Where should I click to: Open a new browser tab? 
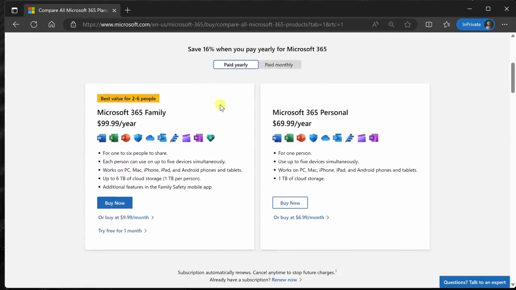pos(127,10)
